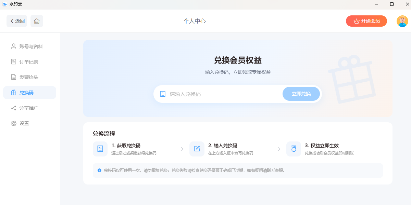Click the 个人中心 page title
Viewport: 411px width, 205px height.
pyautogui.click(x=195, y=21)
